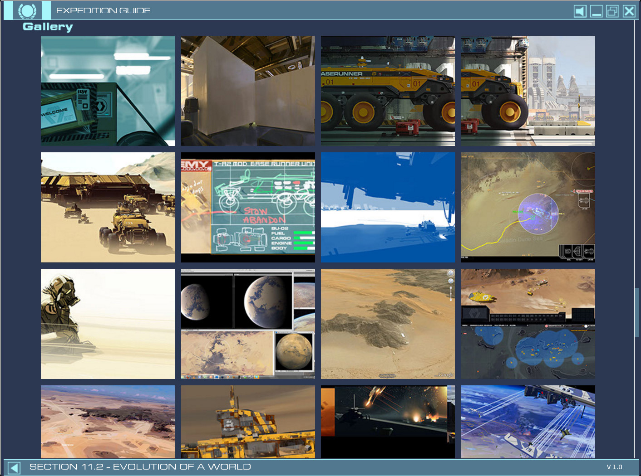
Task: Open the planet render collage screenshot
Action: [248, 324]
